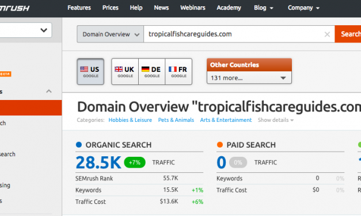Viewport: 361px width, 216px height.
Task: Click the Traffic Cost $13.6K value
Action: click(x=169, y=202)
